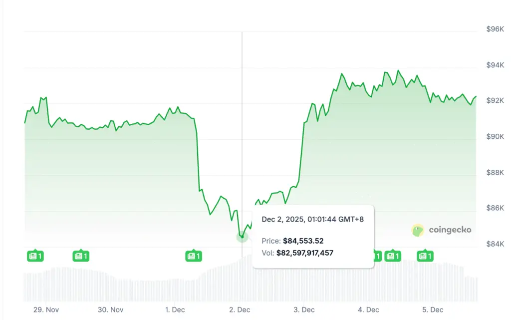Open the news badge above 29. Nov
The width and height of the screenshot is (511, 320).
pyautogui.click(x=35, y=256)
